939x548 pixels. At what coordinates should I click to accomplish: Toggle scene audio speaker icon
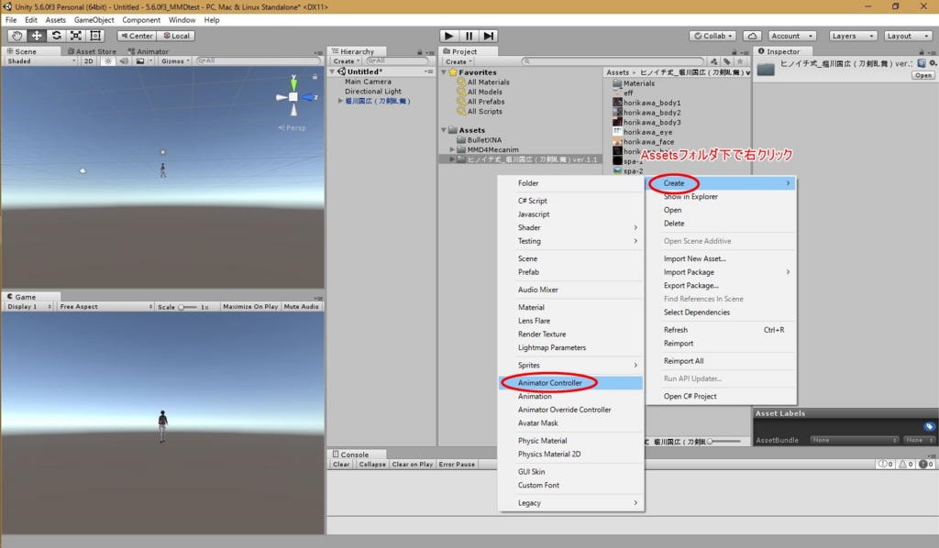[x=124, y=61]
